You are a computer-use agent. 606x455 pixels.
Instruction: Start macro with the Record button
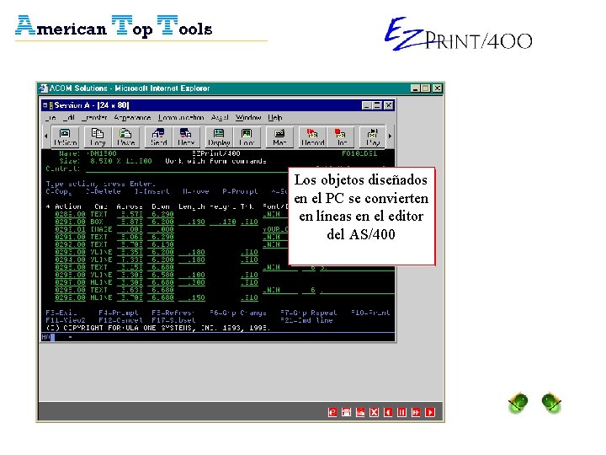click(x=312, y=137)
